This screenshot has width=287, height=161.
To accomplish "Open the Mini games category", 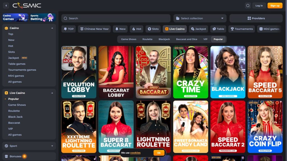I will (269, 29).
